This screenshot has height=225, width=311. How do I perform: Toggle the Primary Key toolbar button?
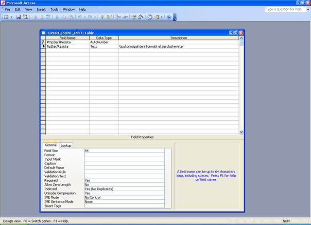102,17
